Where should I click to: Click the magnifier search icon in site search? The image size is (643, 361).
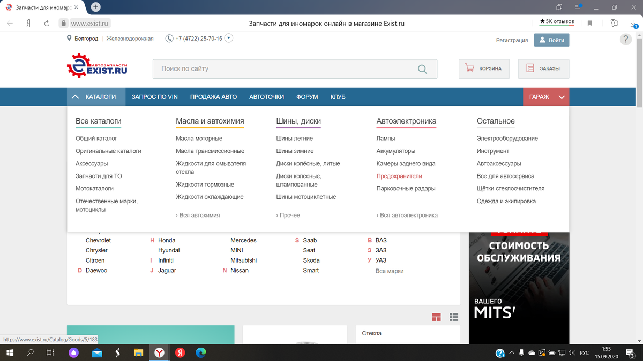click(x=422, y=69)
